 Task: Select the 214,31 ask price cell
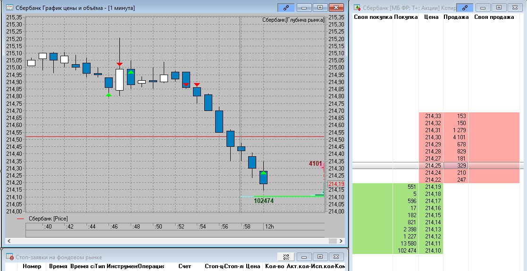pyautogui.click(x=431, y=130)
